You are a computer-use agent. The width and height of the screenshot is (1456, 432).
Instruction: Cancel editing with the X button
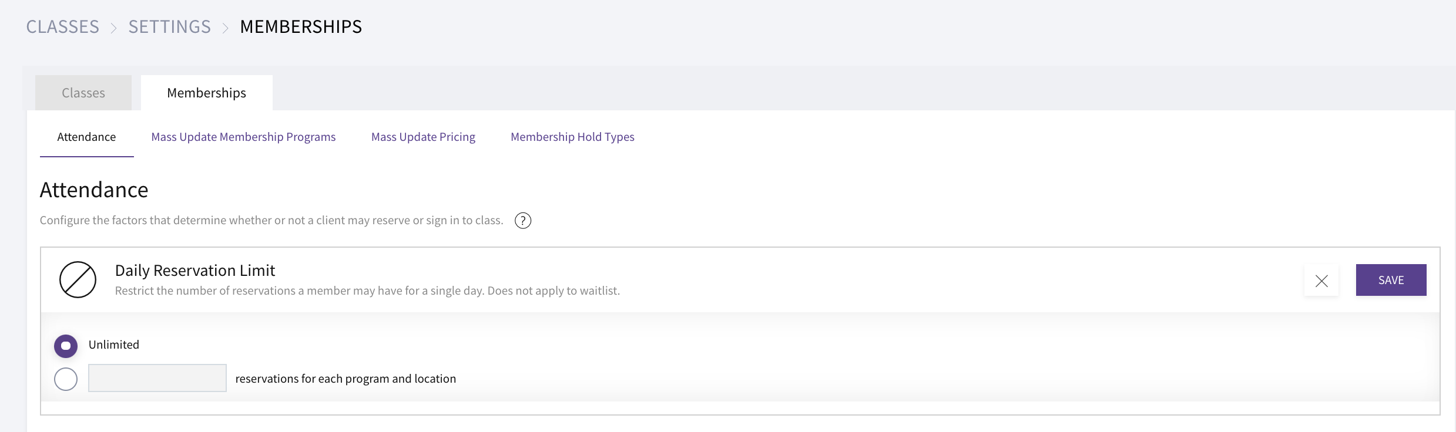pos(1321,281)
